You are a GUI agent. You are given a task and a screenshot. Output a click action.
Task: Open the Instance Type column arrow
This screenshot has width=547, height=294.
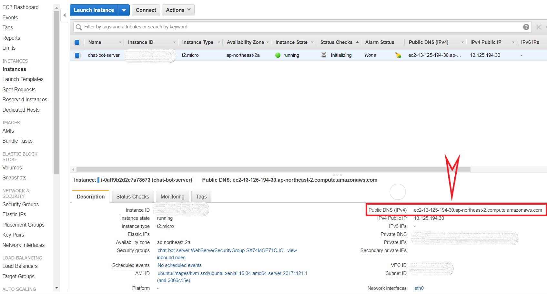(x=219, y=42)
